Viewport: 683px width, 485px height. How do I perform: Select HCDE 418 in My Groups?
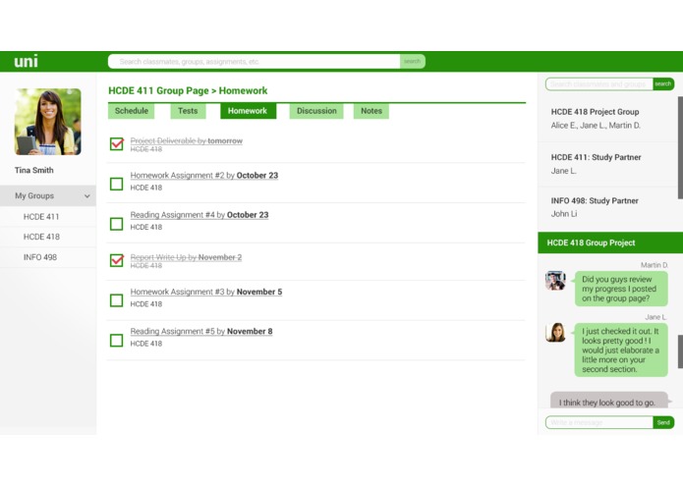[x=48, y=237]
